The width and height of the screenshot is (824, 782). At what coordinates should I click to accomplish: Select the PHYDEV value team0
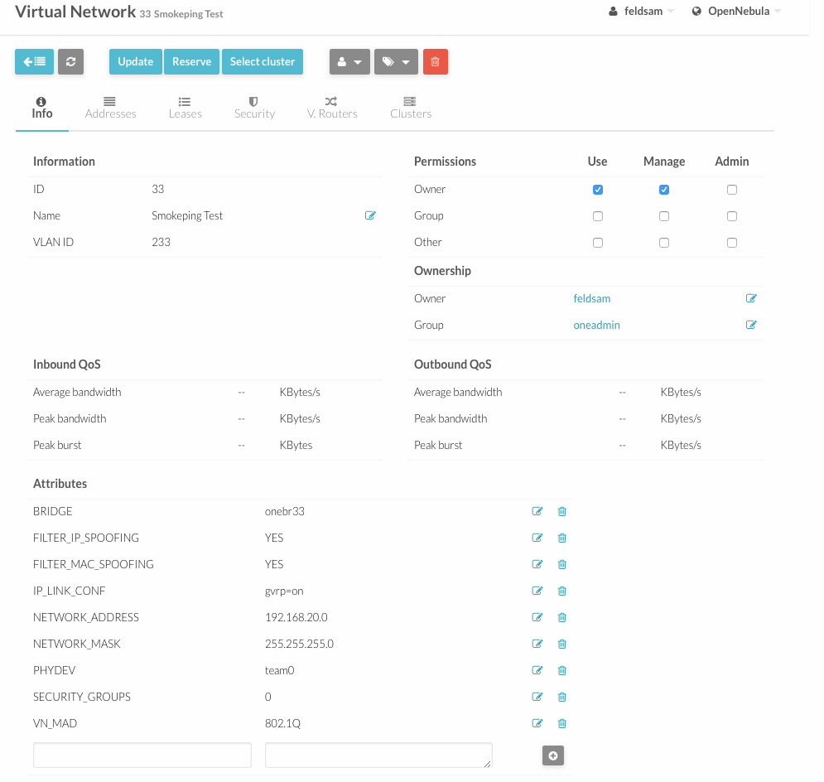tap(280, 670)
